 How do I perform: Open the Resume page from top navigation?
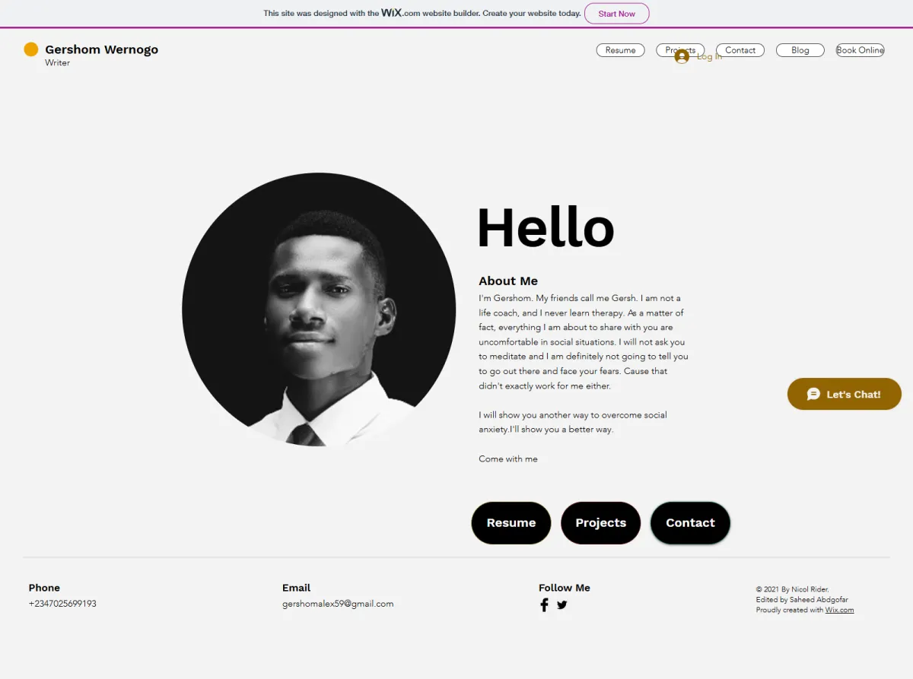620,50
